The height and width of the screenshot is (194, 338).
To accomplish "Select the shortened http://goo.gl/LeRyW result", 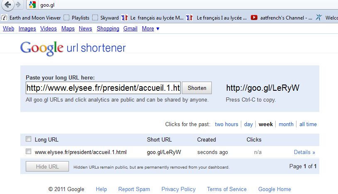I will tap(263, 88).
